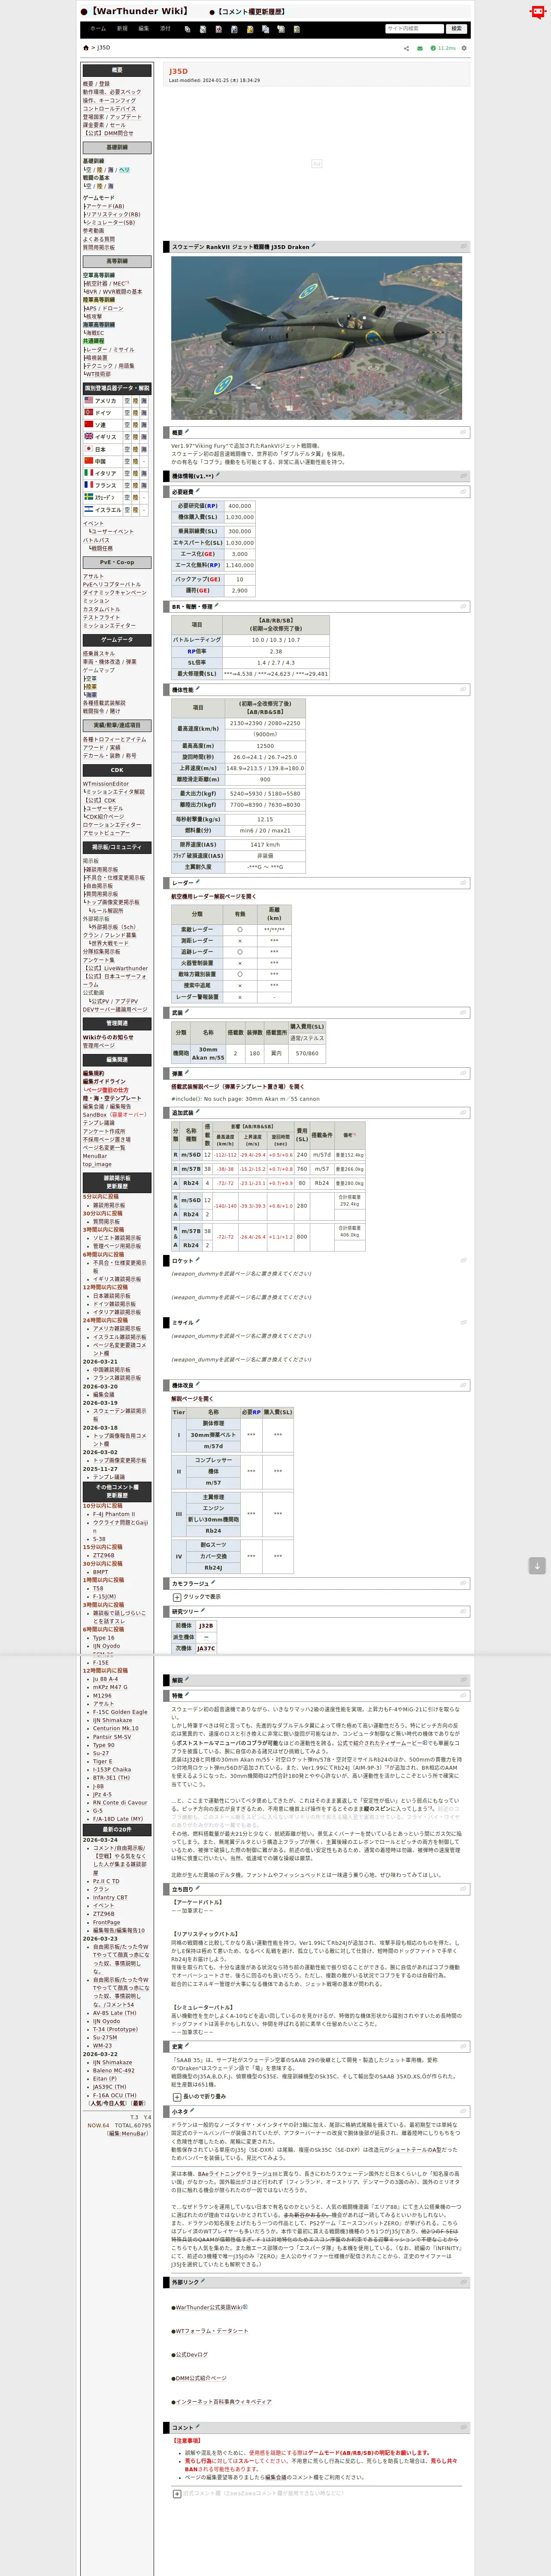Click the edit pencil next to 追加武装 heading
The height and width of the screenshot is (2576, 551).
198,1111
